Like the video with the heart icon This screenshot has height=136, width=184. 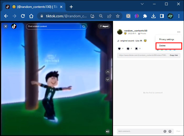[x=119, y=49]
